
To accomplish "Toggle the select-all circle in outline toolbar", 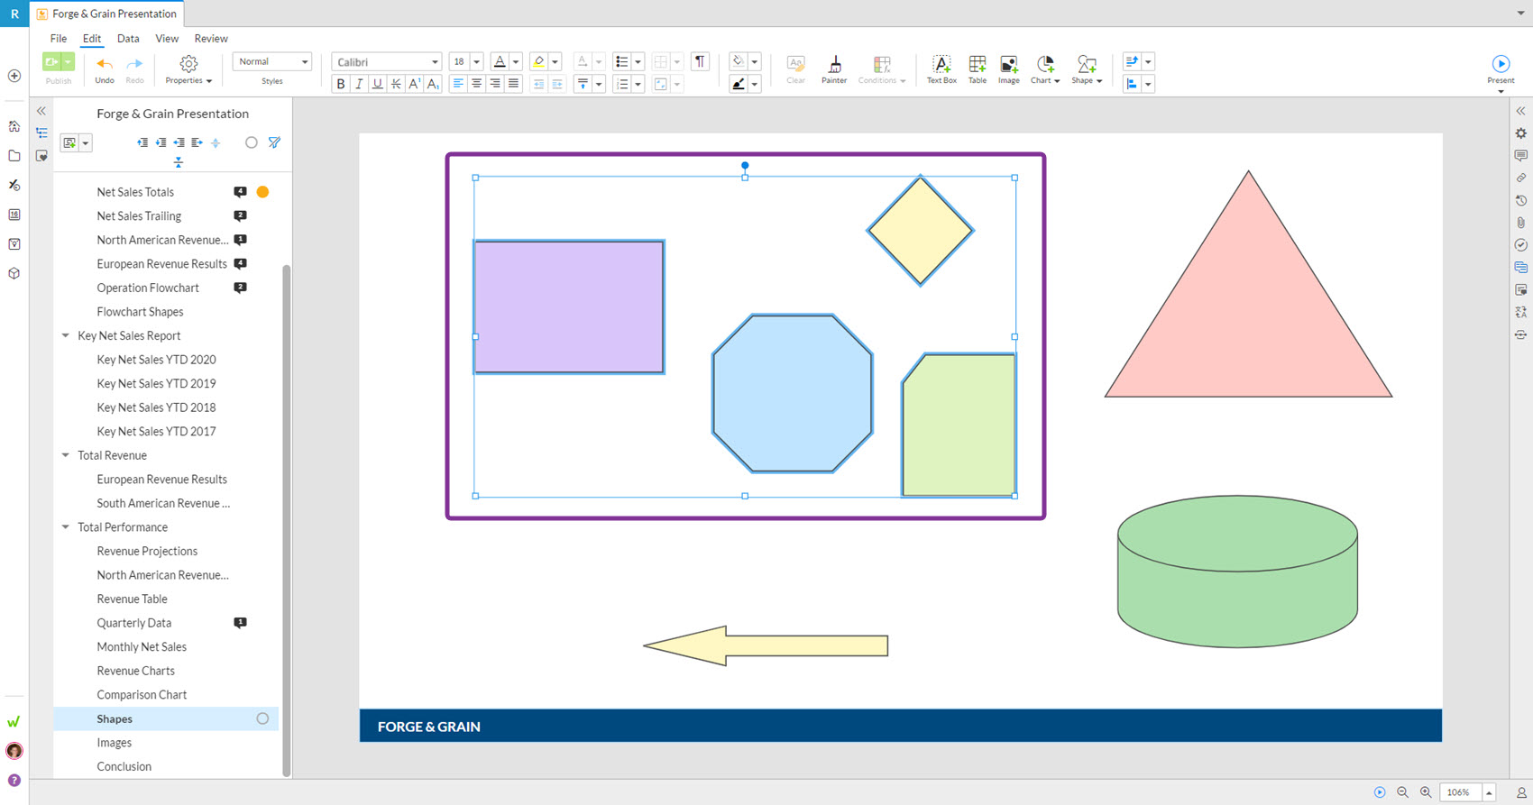I will (252, 142).
